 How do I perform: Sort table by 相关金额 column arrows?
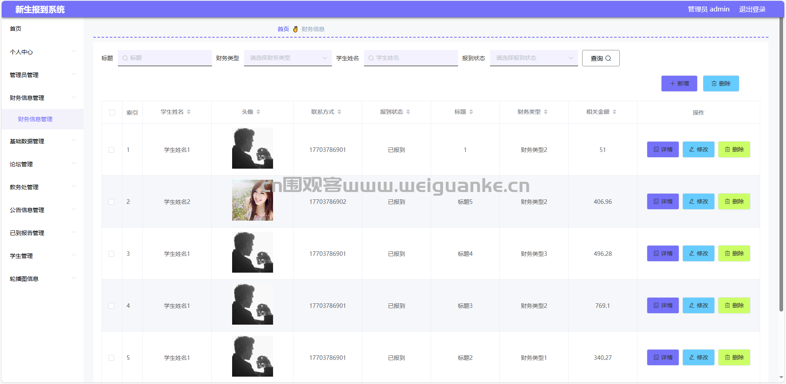614,112
